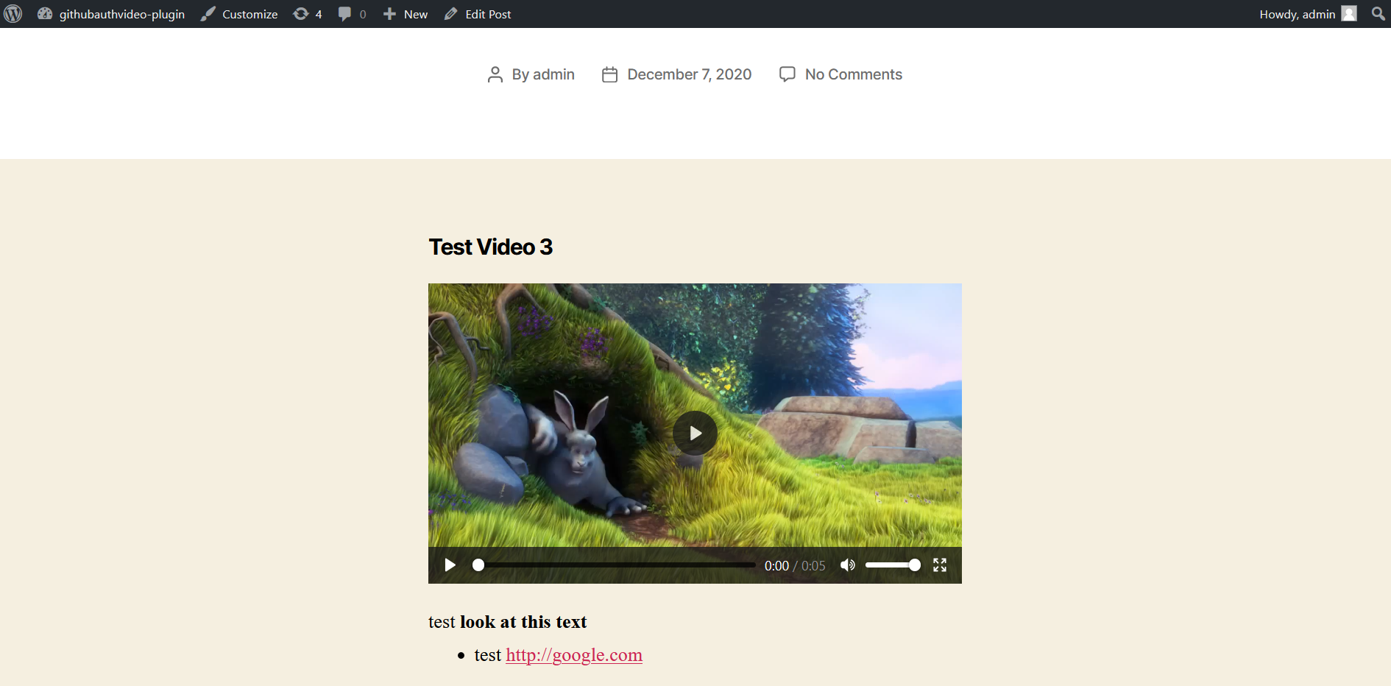Click the updates refresh icon
This screenshot has height=686, width=1391.
pos(301,14)
